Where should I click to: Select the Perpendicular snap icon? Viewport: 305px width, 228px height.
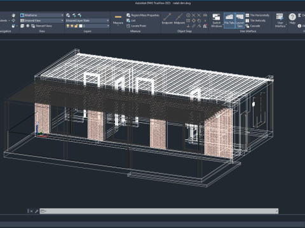[x=188, y=26]
